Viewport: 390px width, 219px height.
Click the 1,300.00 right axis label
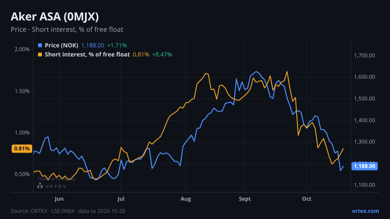(364, 142)
